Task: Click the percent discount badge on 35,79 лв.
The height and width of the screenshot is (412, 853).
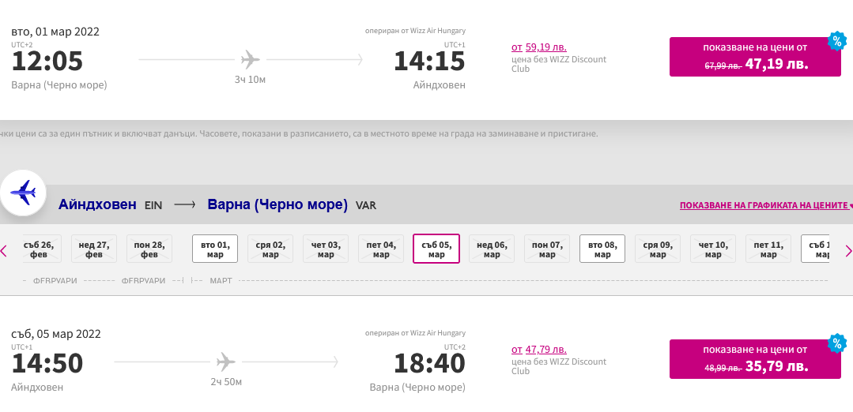Action: tap(836, 343)
